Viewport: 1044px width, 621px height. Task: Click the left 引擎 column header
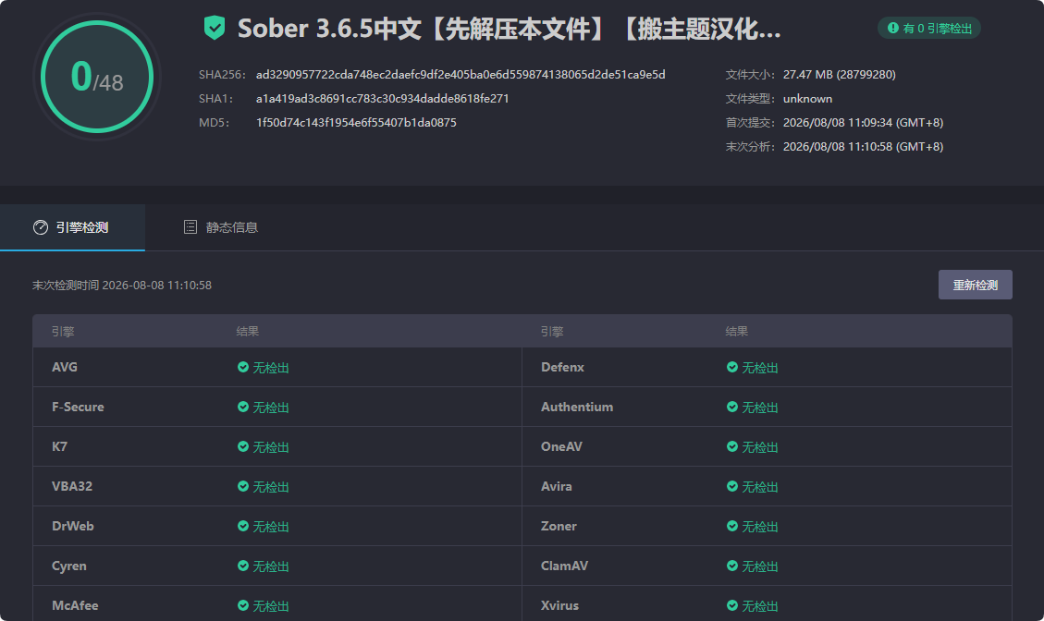click(63, 332)
